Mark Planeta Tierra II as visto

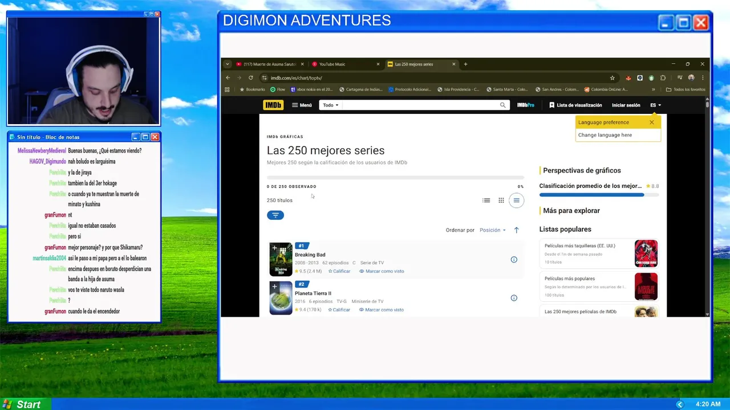pyautogui.click(x=382, y=310)
